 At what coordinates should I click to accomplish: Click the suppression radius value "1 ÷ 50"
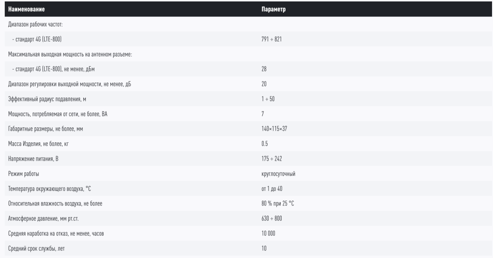coord(268,99)
